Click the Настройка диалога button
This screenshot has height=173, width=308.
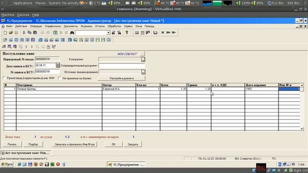122,78
